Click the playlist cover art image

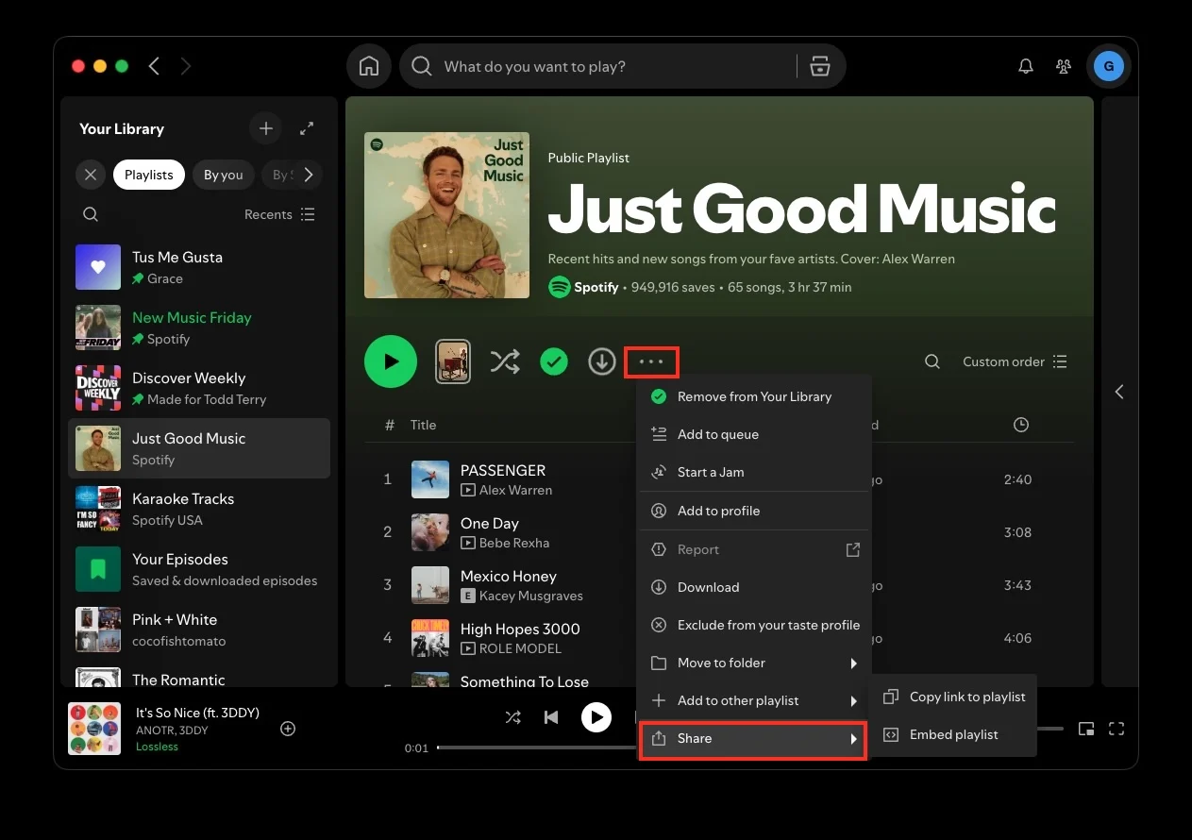click(x=446, y=215)
